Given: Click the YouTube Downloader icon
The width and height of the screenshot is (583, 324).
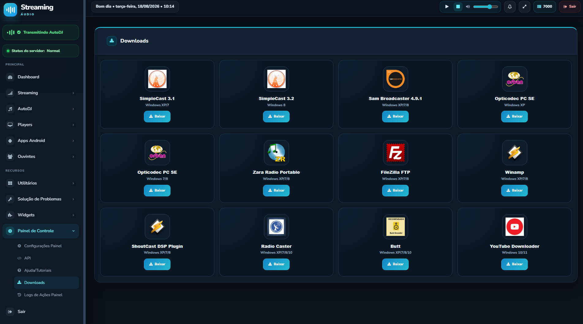Looking at the screenshot, I should pyautogui.click(x=515, y=227).
